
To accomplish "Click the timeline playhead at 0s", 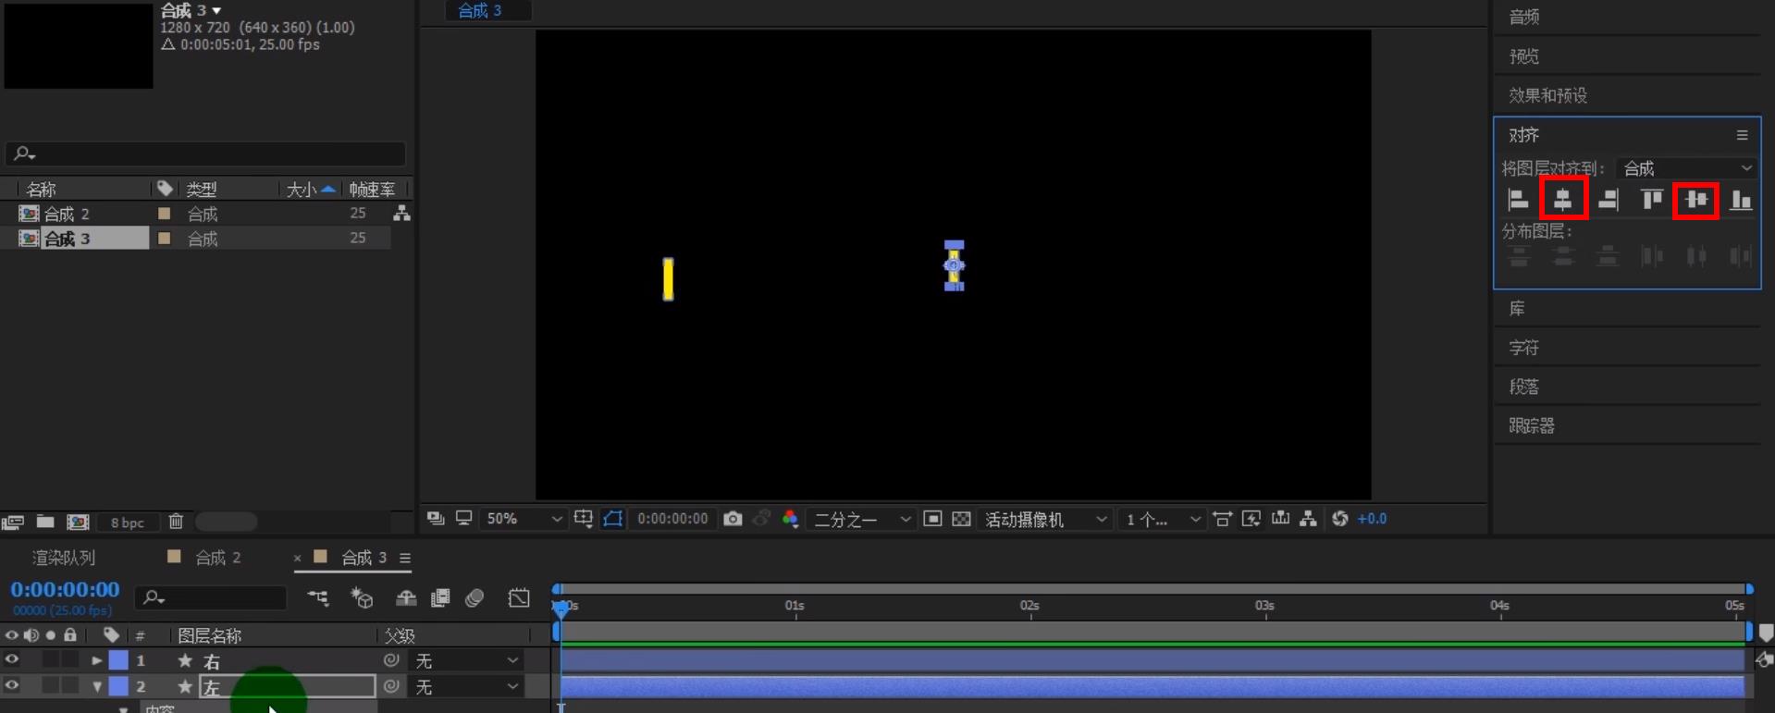I will [x=561, y=608].
